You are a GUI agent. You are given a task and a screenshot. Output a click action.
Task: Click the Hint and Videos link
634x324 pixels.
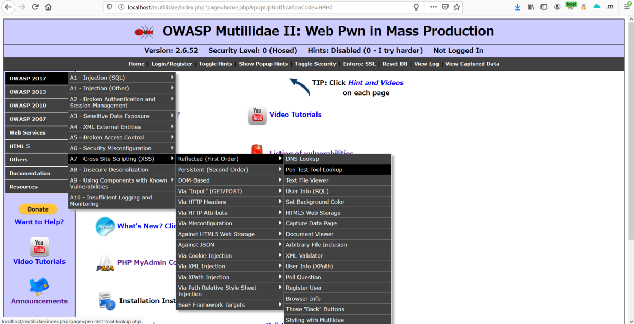[x=376, y=83]
